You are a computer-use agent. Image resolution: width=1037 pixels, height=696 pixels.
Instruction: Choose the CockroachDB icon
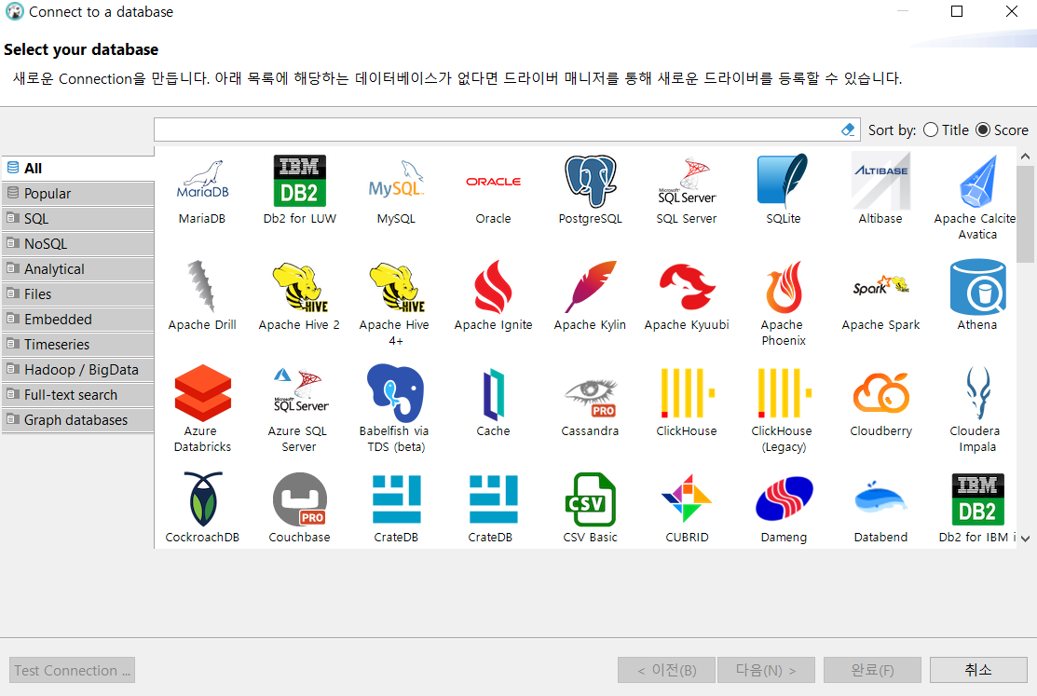pos(202,498)
